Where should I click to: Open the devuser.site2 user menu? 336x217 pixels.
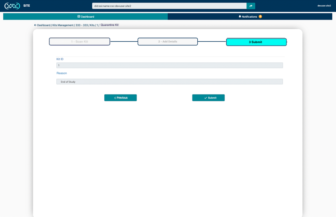tap(324, 6)
